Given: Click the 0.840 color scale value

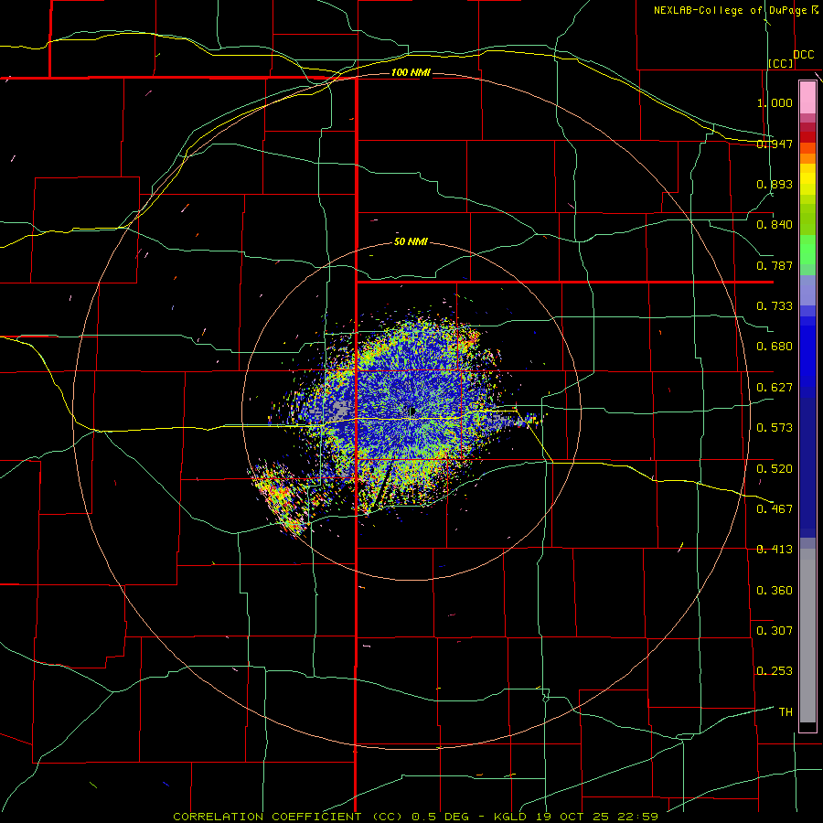Looking at the screenshot, I should [775, 225].
